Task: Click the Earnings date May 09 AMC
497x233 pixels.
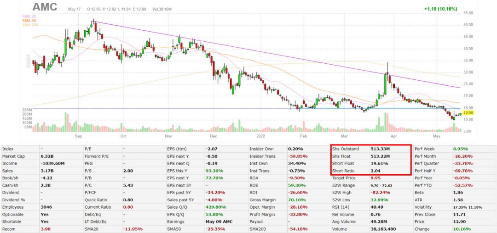Action: tap(219, 222)
